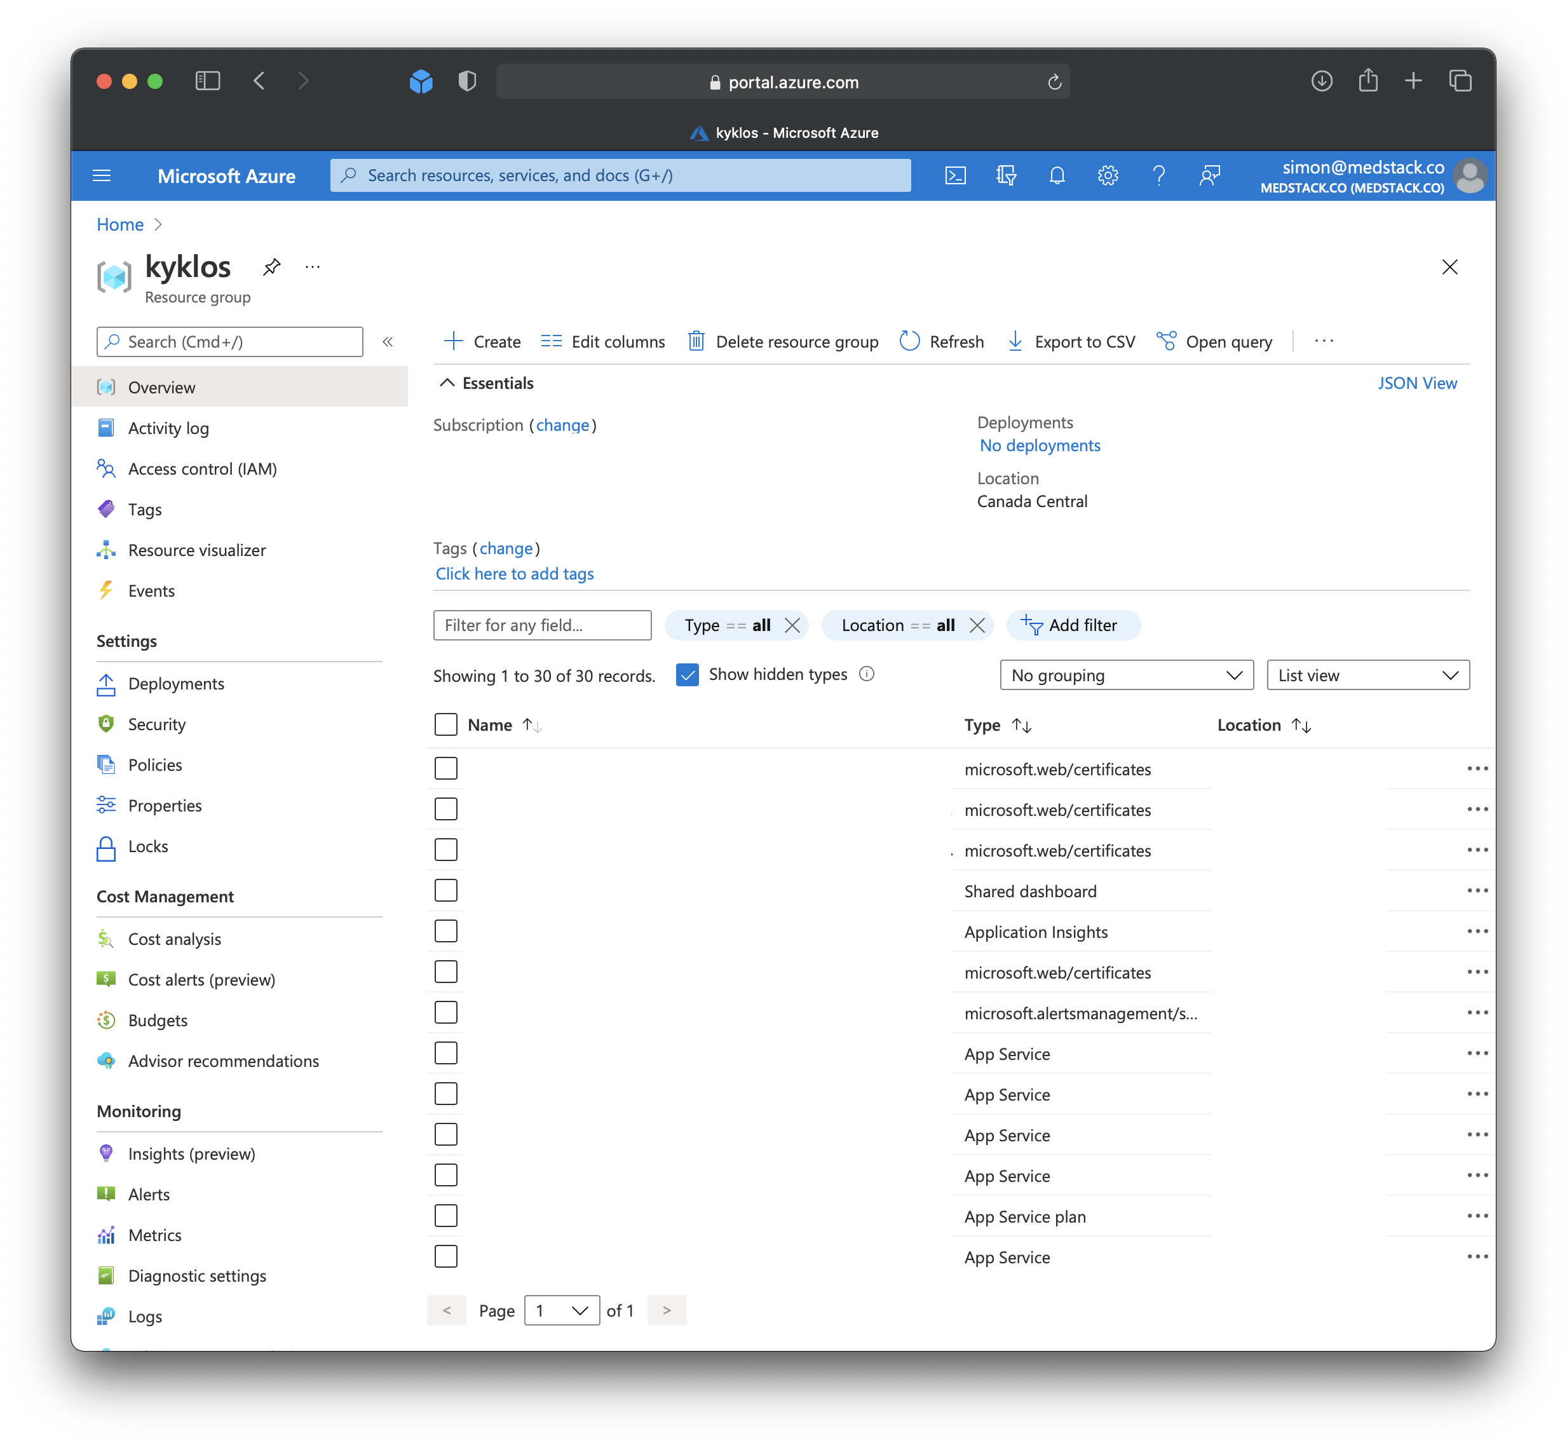Click the Click here to add tags link

[x=513, y=573]
